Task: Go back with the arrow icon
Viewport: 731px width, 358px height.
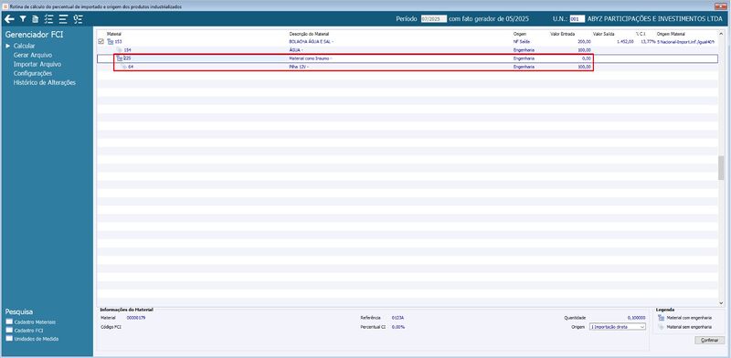Action: tap(9, 19)
